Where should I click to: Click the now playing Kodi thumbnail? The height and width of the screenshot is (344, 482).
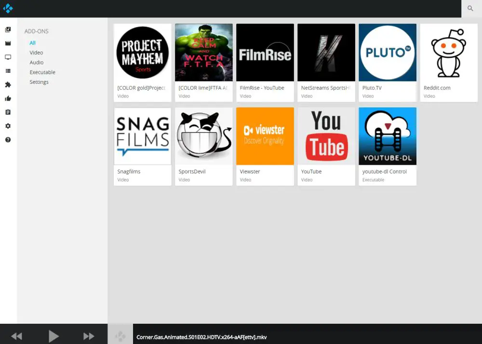(120, 334)
